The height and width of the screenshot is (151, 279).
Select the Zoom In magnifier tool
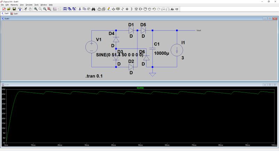pyautogui.click(x=36, y=9)
